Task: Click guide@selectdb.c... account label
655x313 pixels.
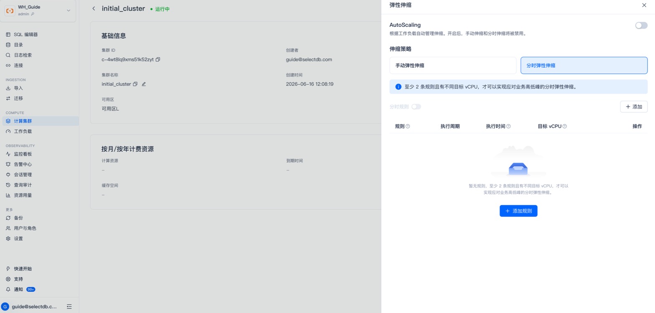Action: point(34,306)
